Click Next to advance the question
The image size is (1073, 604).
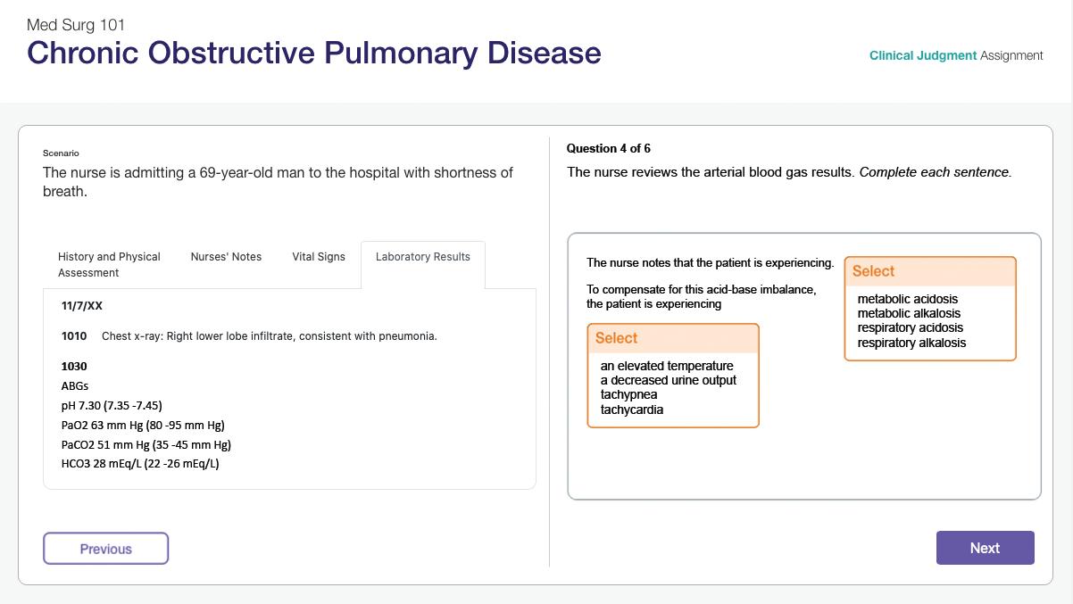985,548
